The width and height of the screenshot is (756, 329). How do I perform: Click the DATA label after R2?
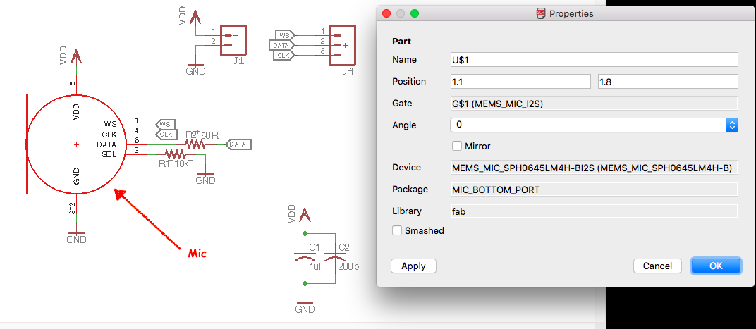pyautogui.click(x=238, y=144)
